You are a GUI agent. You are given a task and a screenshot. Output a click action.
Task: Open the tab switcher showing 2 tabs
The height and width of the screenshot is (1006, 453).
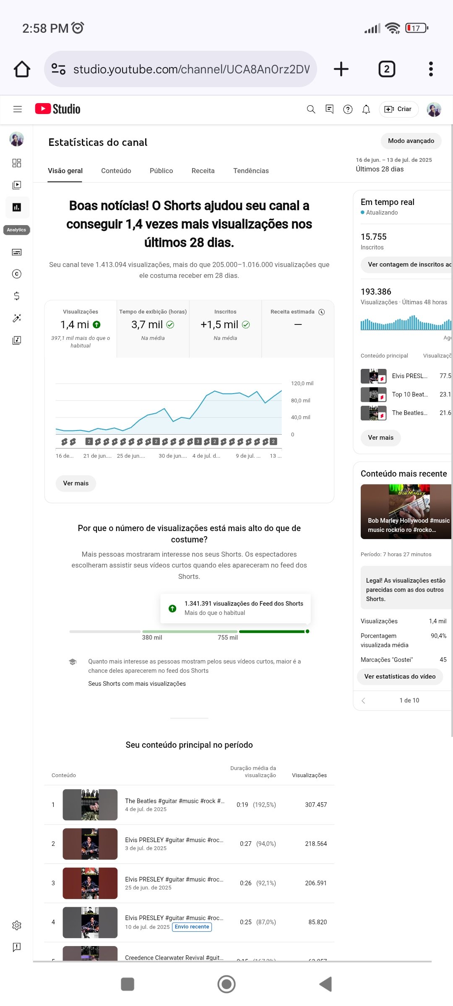pos(387,69)
